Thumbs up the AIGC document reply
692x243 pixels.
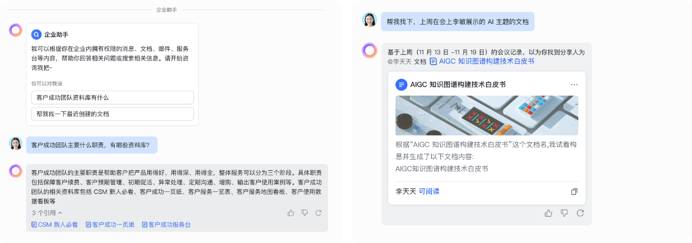548,213
